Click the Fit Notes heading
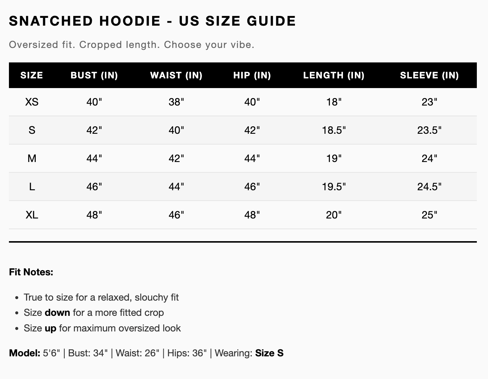 click(31, 272)
